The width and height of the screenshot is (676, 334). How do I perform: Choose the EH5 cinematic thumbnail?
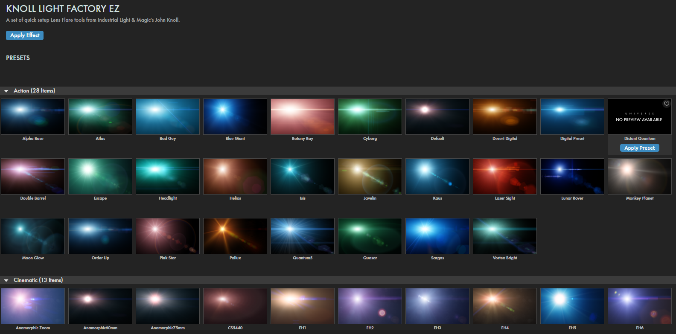[572, 306]
